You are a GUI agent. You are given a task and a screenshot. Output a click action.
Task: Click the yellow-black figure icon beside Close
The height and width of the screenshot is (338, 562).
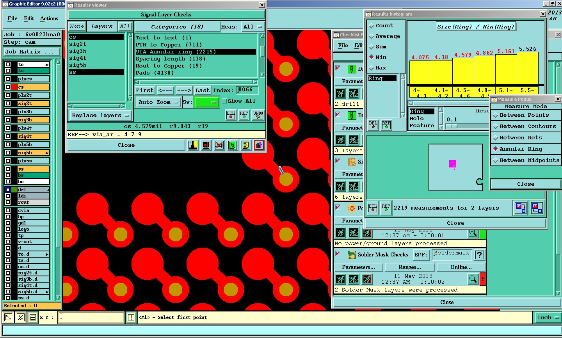pos(193,145)
